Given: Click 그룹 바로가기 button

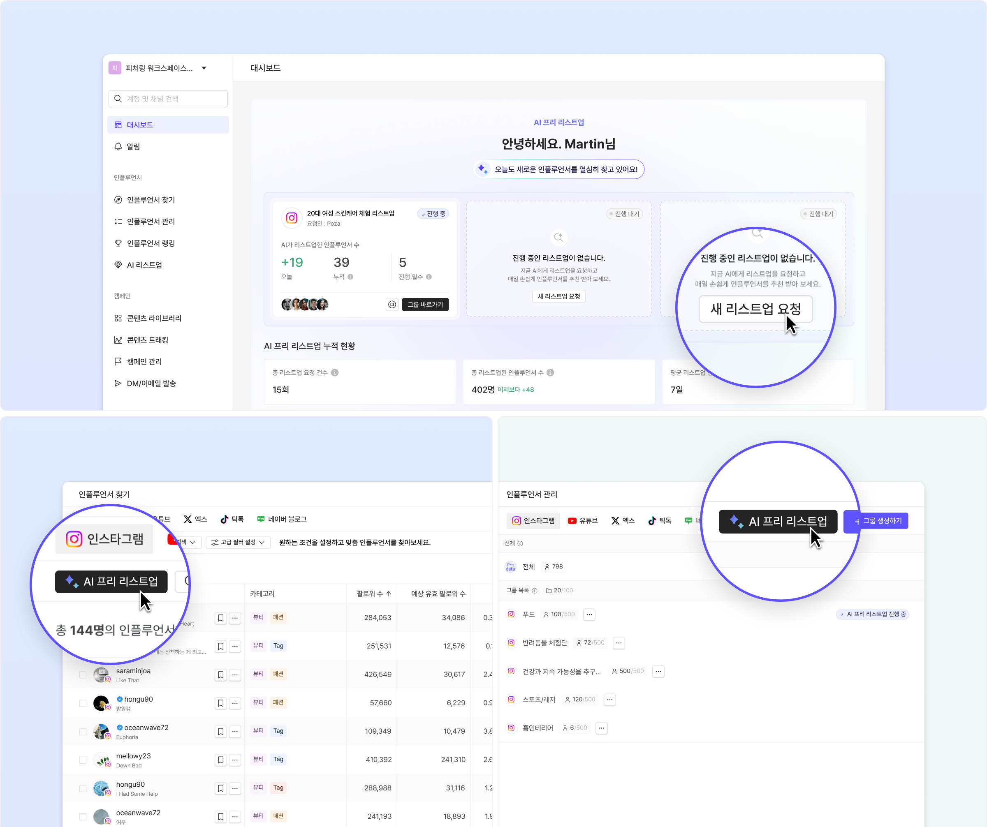Looking at the screenshot, I should tap(425, 305).
